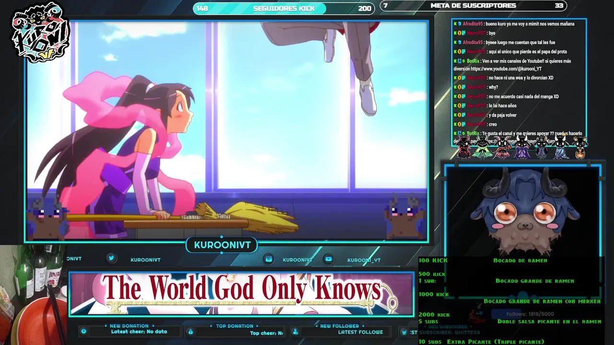Click 'Doble salsa picante en el ramen'
The width and height of the screenshot is (614, 345).
click(549, 322)
